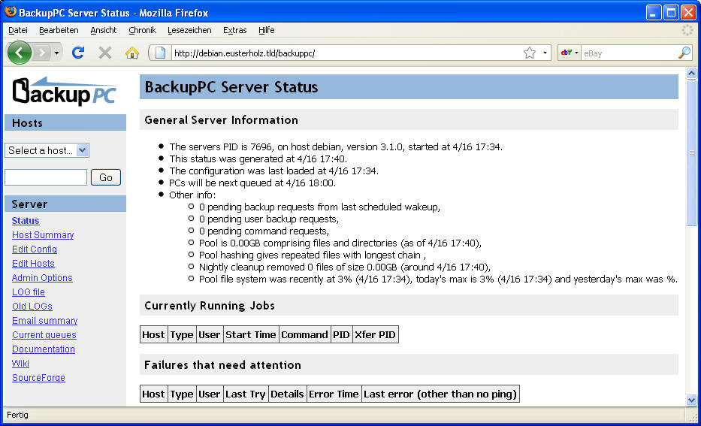Open the Edit Config link
The height and width of the screenshot is (426, 701).
point(35,249)
